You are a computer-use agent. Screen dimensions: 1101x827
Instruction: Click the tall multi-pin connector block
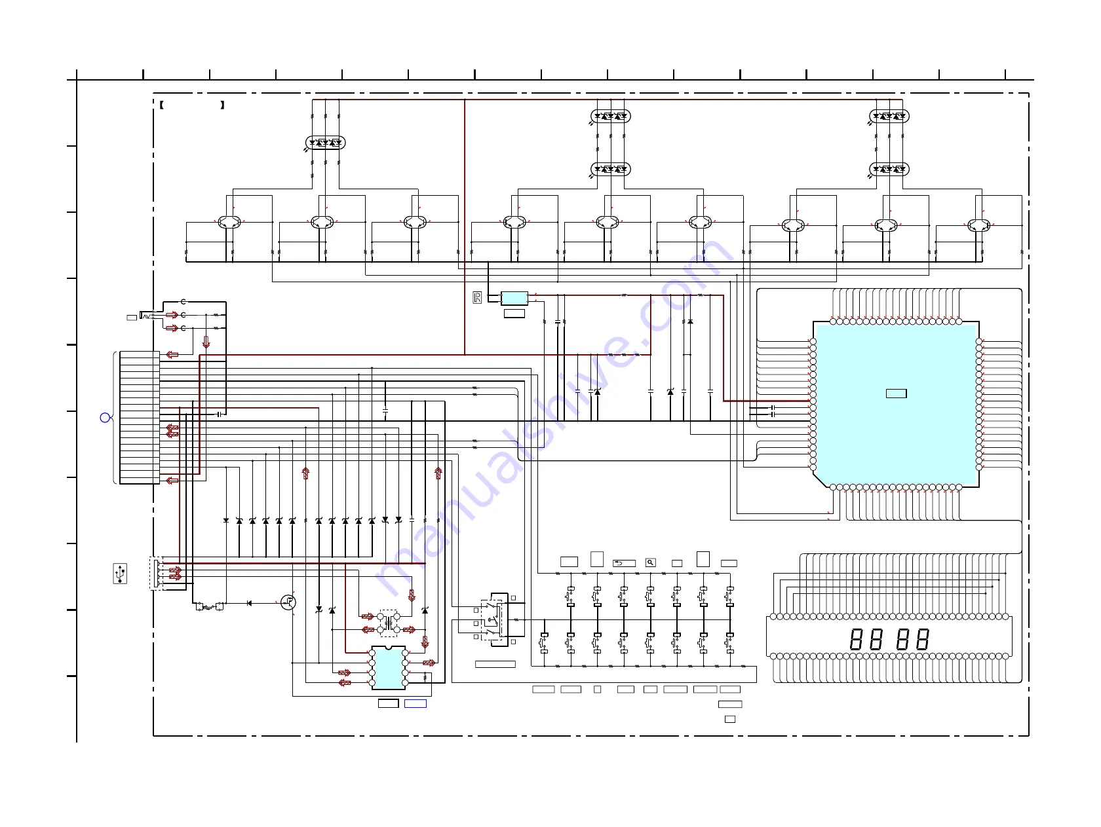[x=140, y=418]
